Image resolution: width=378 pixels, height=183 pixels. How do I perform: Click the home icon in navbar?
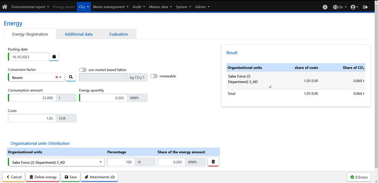[x=5, y=7]
